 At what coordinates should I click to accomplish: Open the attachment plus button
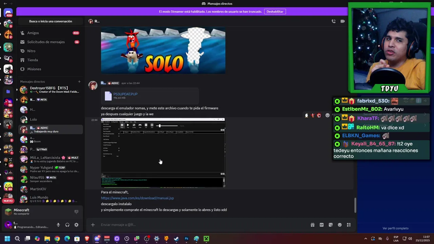(x=93, y=225)
